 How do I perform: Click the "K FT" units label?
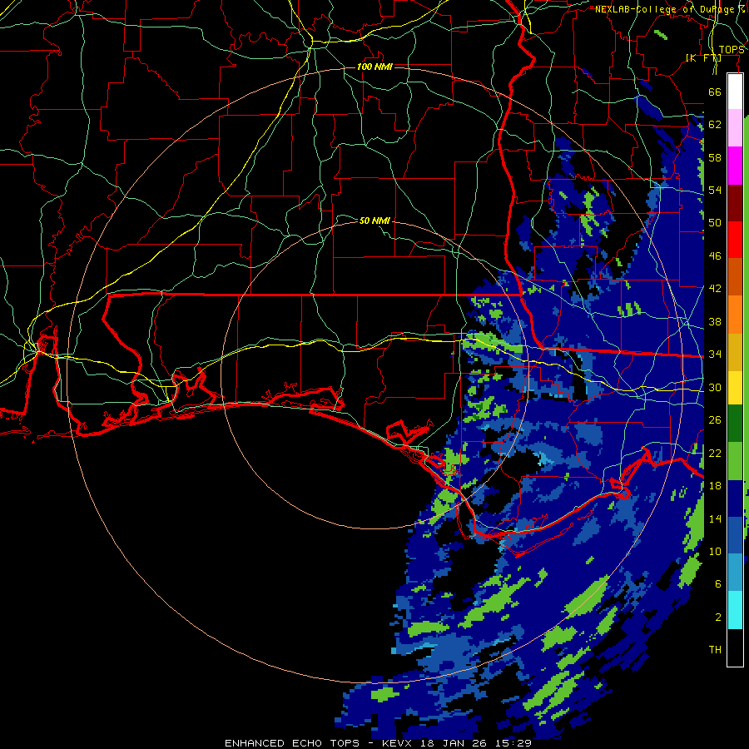coord(703,57)
